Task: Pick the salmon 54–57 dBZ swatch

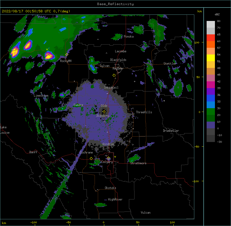Action: [211, 51]
